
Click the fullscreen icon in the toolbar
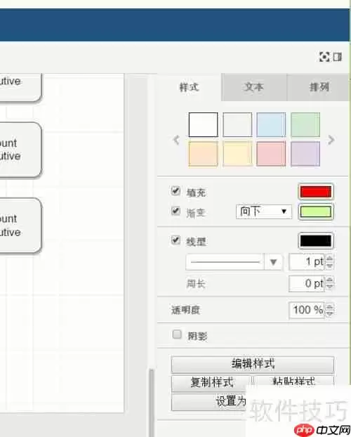pos(324,57)
